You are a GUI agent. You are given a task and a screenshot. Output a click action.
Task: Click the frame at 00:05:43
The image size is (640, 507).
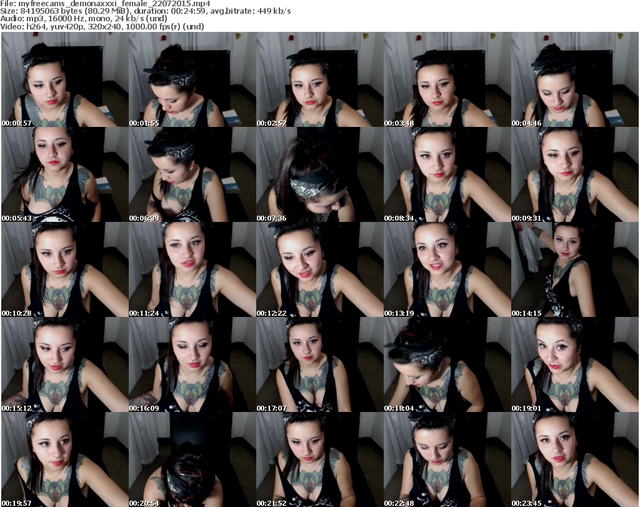pyautogui.click(x=65, y=174)
